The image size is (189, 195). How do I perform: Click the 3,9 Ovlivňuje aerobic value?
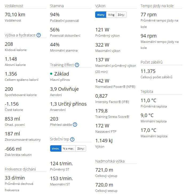(64, 89)
